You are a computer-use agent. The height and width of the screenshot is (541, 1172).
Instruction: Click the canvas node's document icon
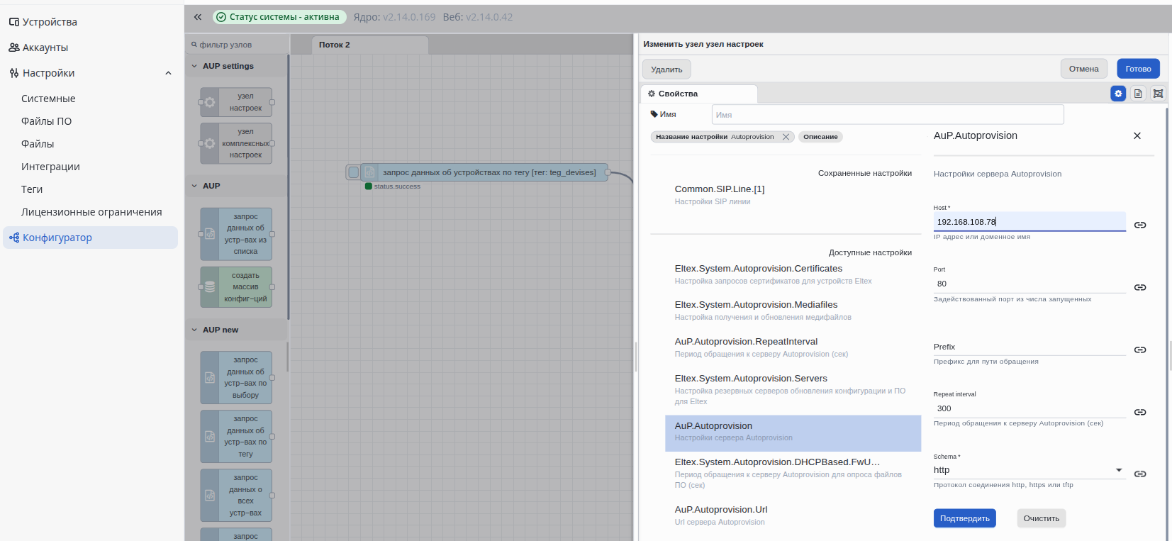(369, 172)
